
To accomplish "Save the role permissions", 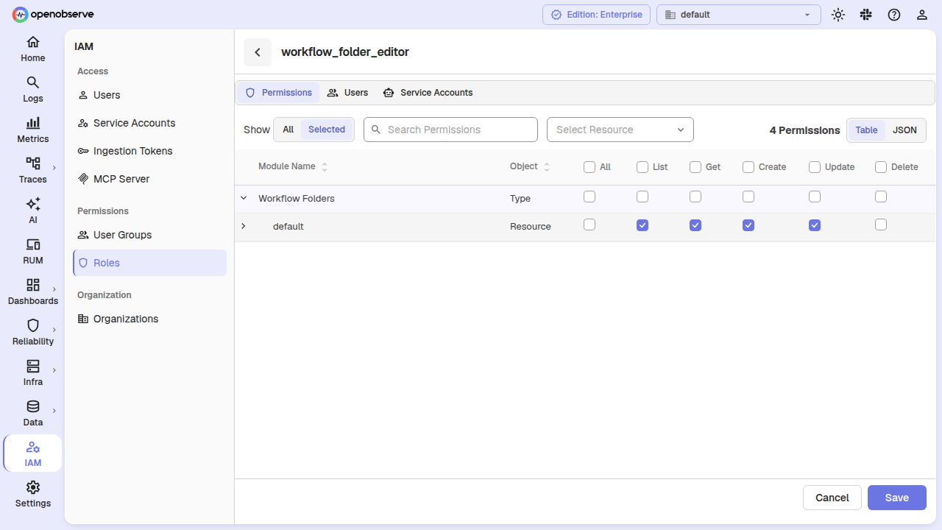I will click(x=897, y=498).
